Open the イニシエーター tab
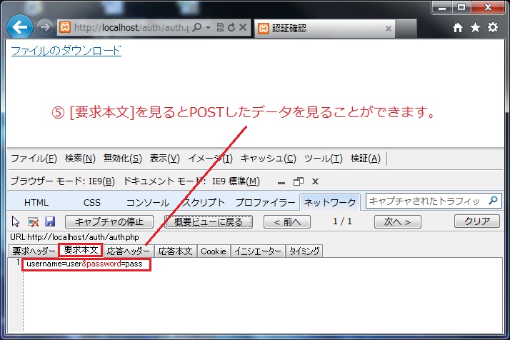The height and width of the screenshot is (340, 510). (x=258, y=251)
